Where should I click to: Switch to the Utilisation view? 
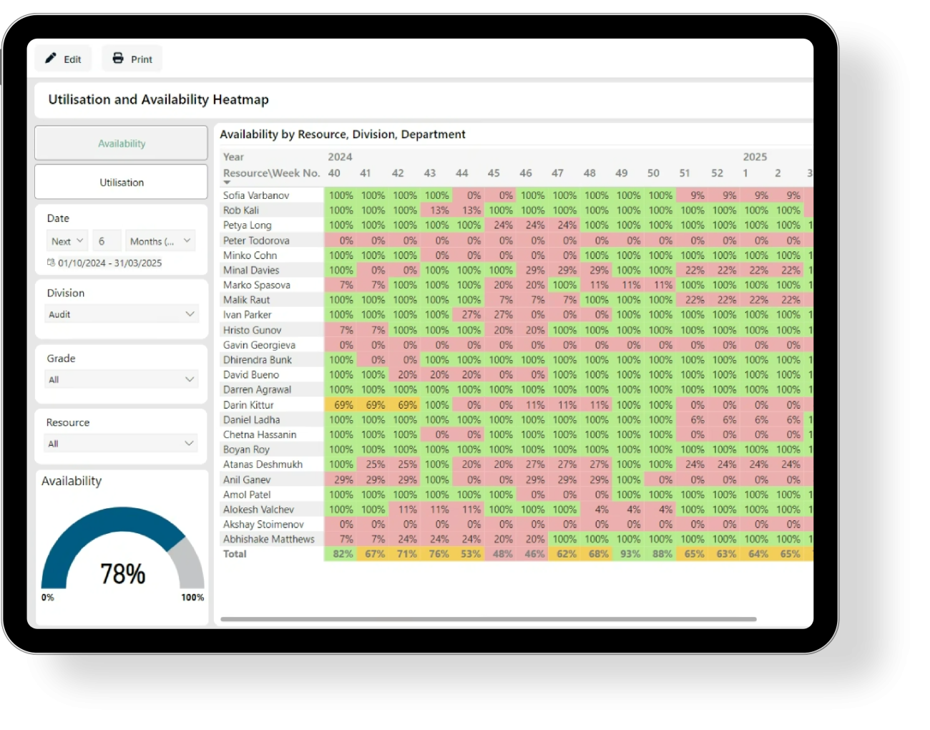click(121, 182)
